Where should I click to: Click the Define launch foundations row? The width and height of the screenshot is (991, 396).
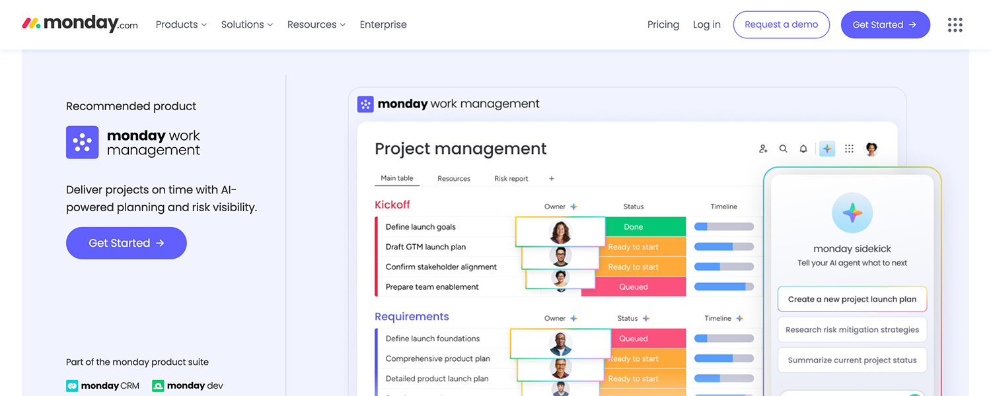433,339
